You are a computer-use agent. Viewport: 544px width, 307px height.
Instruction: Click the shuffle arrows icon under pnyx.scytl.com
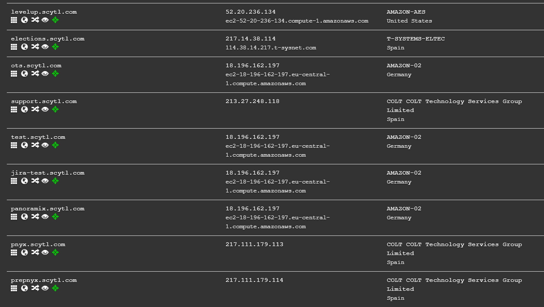click(35, 252)
